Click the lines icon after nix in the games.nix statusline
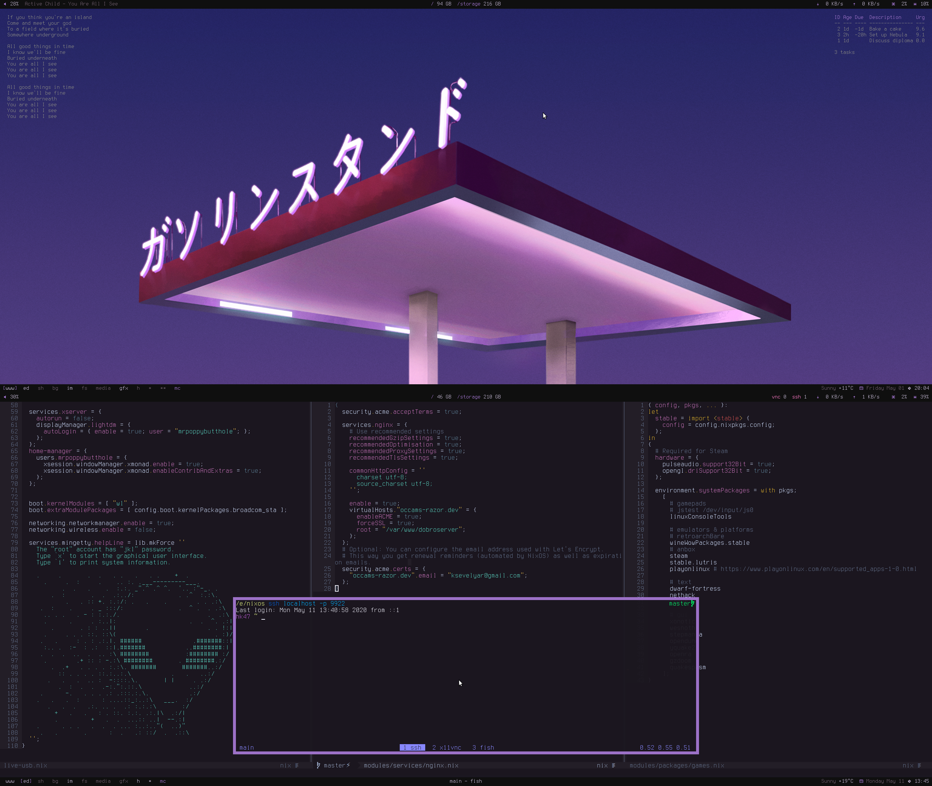This screenshot has height=786, width=932. coord(919,766)
